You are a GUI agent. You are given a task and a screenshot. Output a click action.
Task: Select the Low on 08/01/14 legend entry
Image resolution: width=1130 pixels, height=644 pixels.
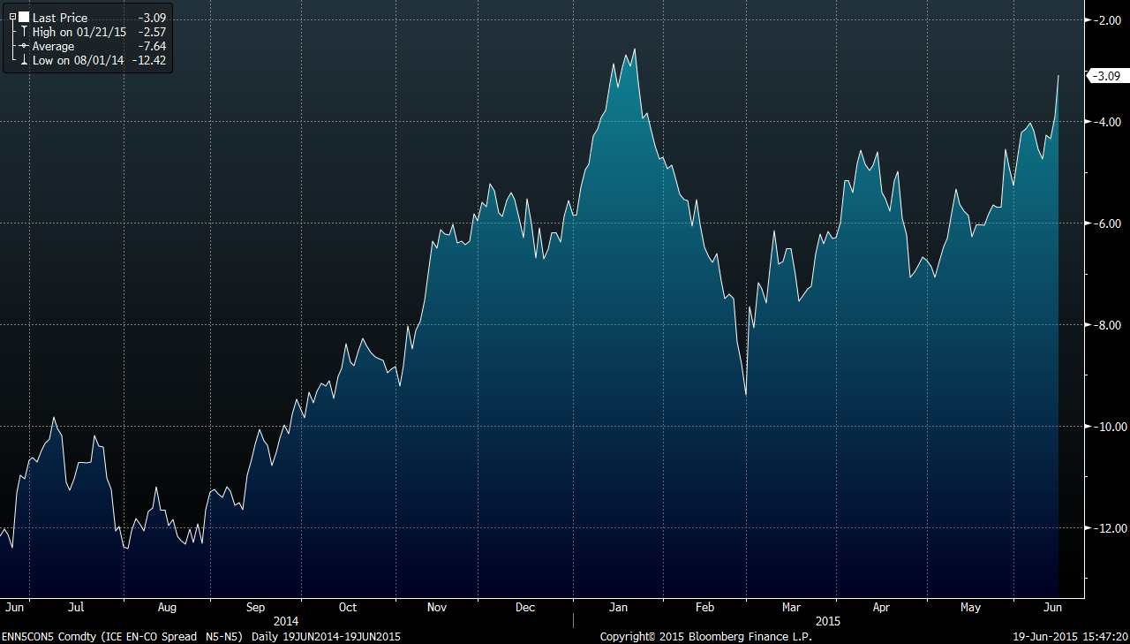[80, 60]
